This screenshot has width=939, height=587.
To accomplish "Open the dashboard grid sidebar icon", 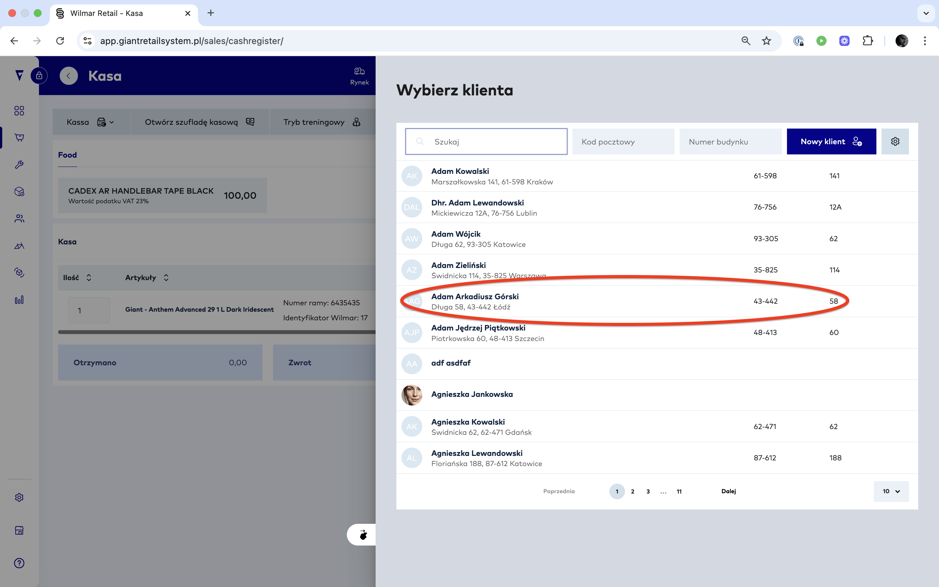I will click(x=19, y=111).
